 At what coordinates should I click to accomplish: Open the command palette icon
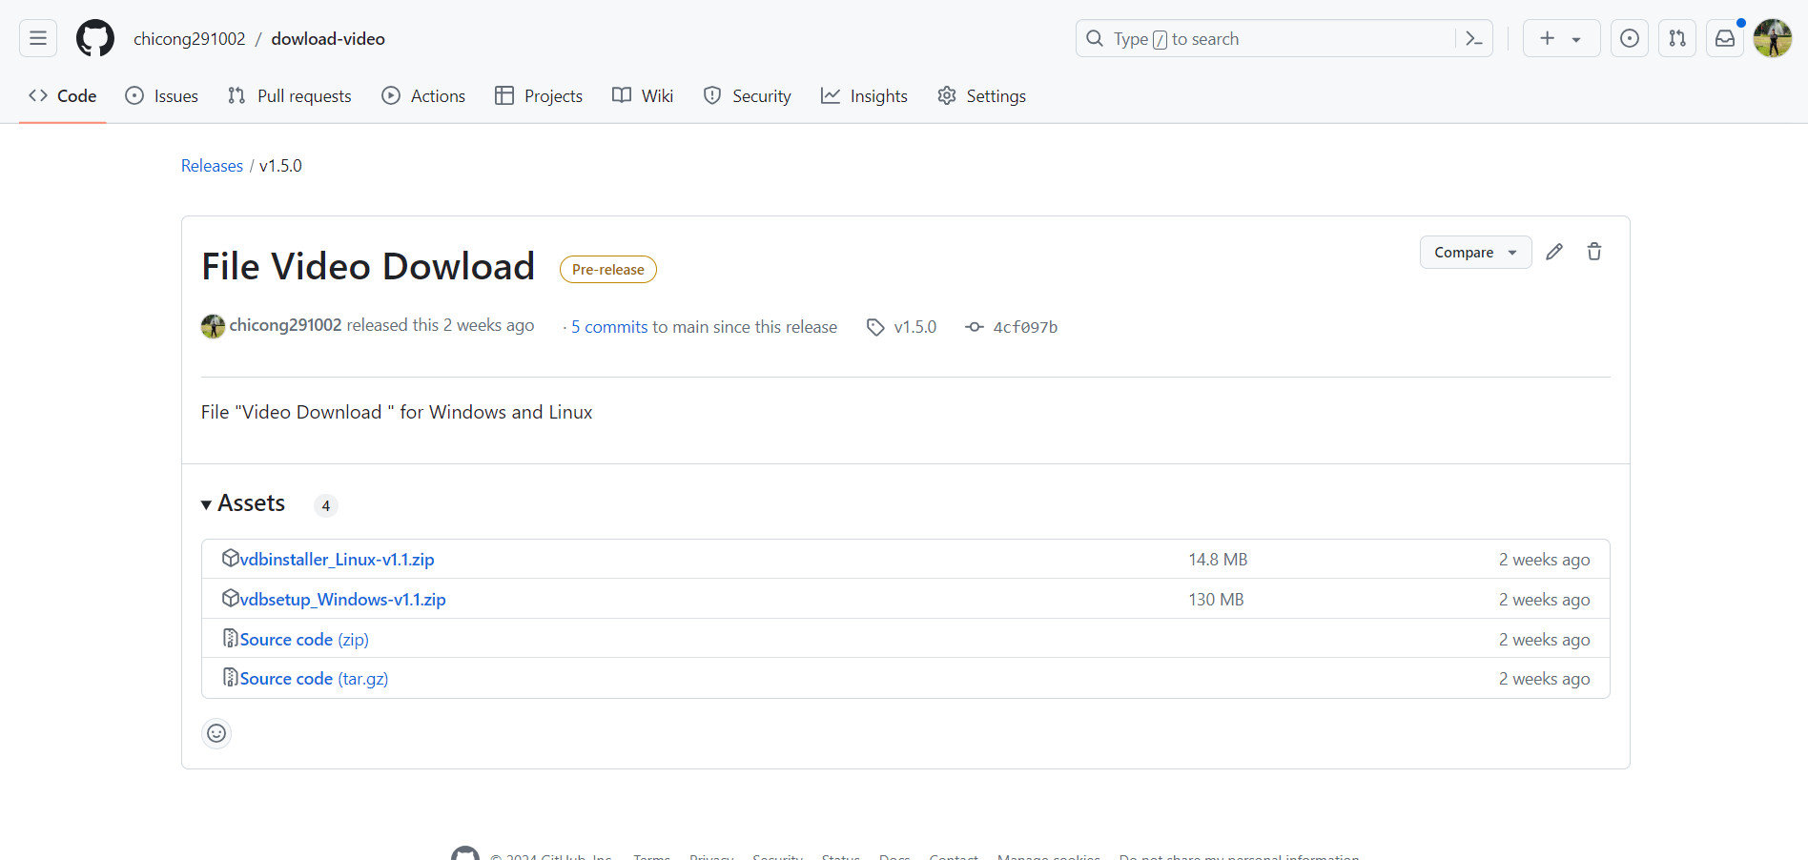coord(1473,38)
